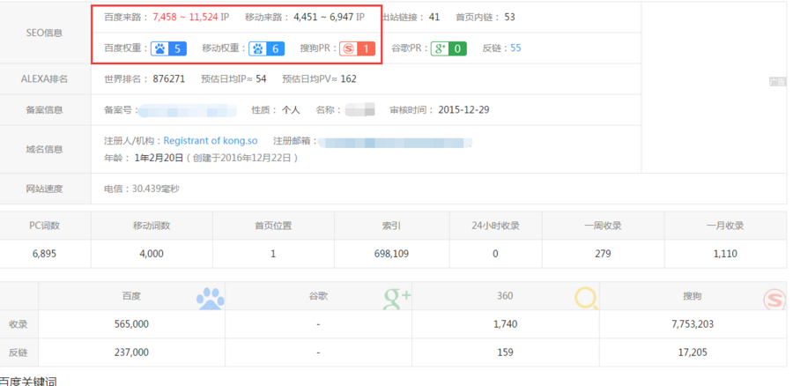Click the 域名信息 row label
Image resolution: width=793 pixels, height=386 pixels.
coord(45,149)
